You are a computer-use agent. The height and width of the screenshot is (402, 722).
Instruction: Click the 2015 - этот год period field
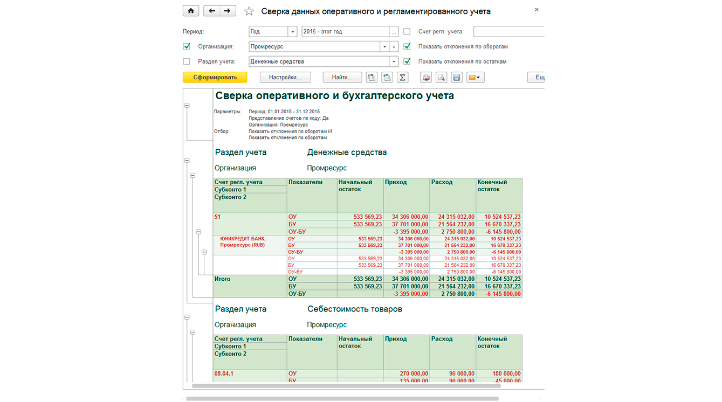346,32
